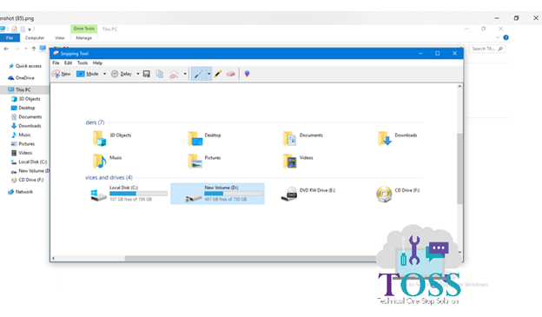The height and width of the screenshot is (317, 542).
Task: Open the Pen options dropdown arrow
Action: pyautogui.click(x=208, y=74)
